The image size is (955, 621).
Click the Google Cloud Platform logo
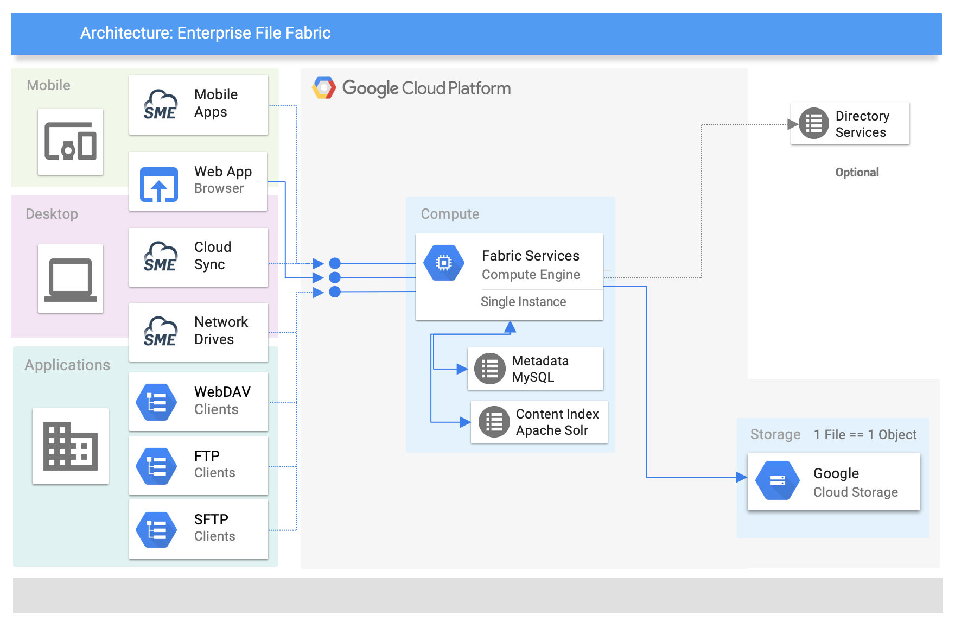[x=324, y=88]
